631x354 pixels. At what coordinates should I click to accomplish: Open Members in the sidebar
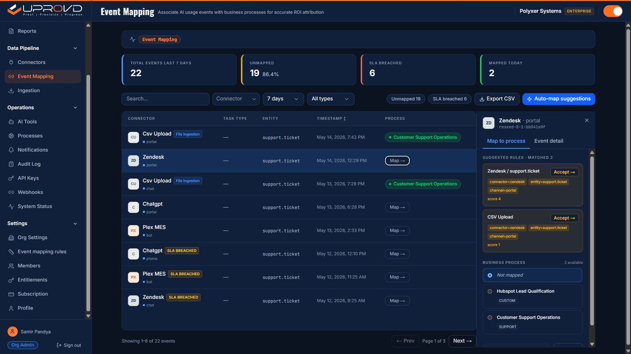pos(29,266)
